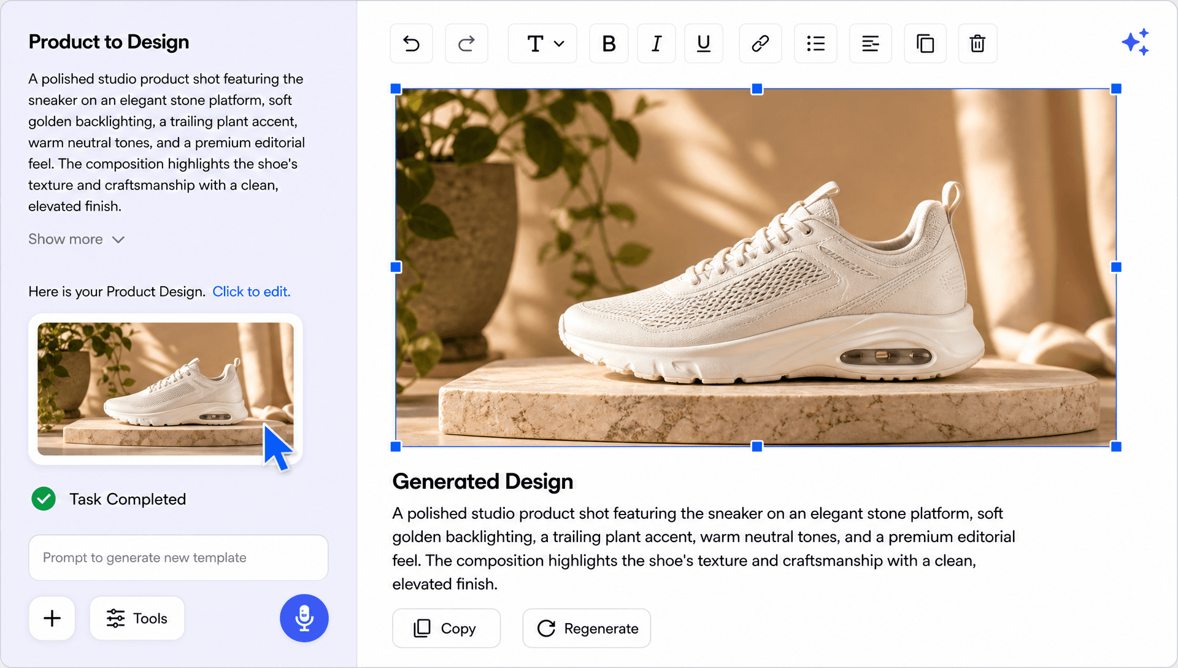
Task: Click the green Task Completed checkmark
Action: pyautogui.click(x=44, y=499)
